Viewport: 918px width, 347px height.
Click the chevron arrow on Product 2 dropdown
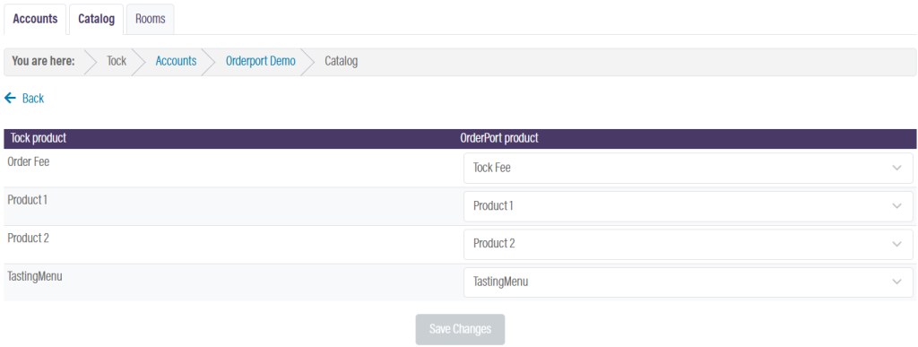tap(896, 244)
